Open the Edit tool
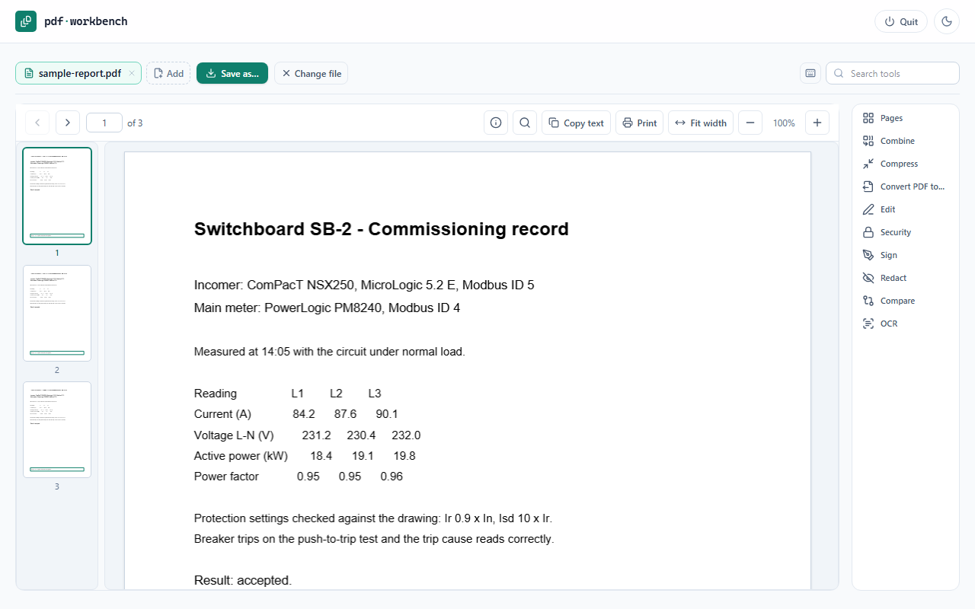The image size is (975, 609). tap(905, 209)
